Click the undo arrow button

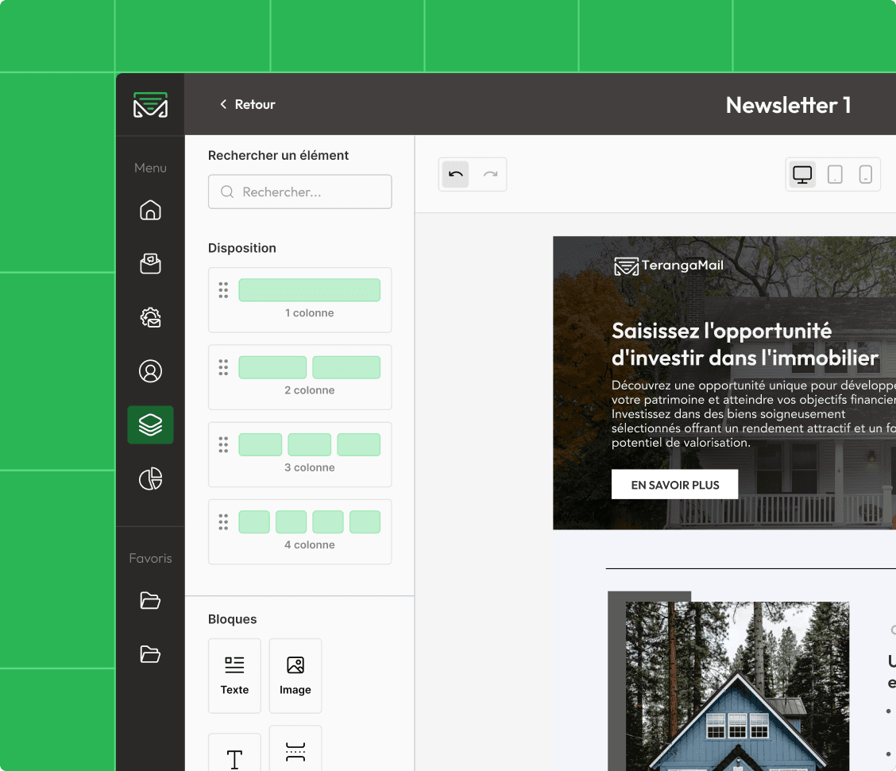pyautogui.click(x=455, y=174)
